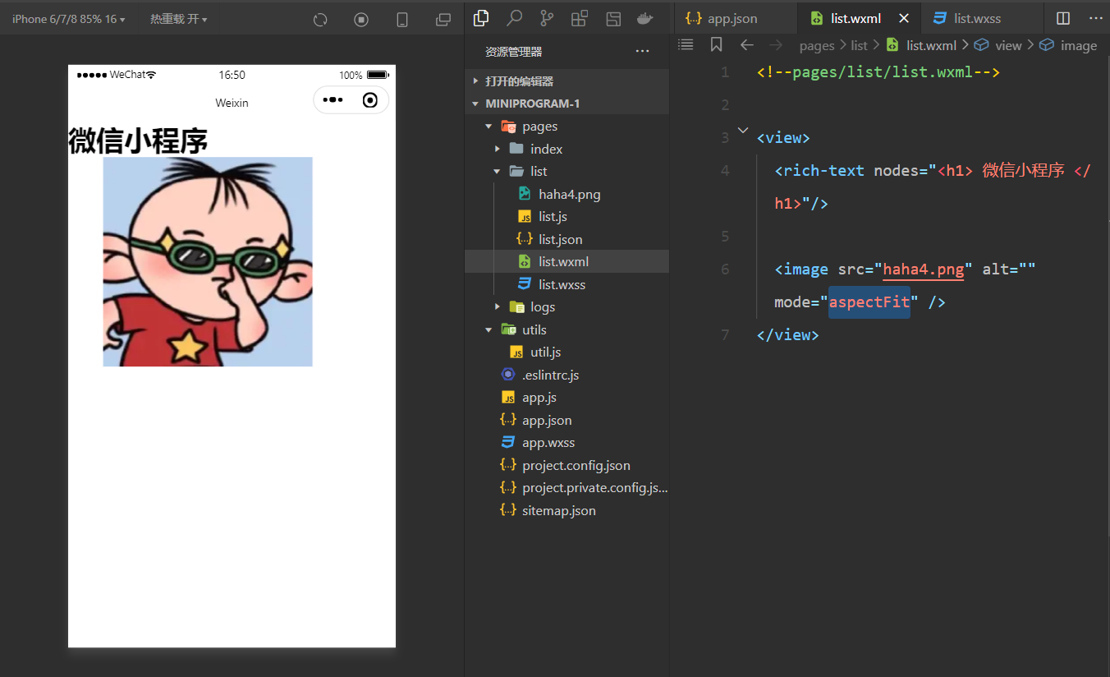1110x677 pixels.
Task: Switch to the list.wxss tab
Action: pyautogui.click(x=976, y=18)
